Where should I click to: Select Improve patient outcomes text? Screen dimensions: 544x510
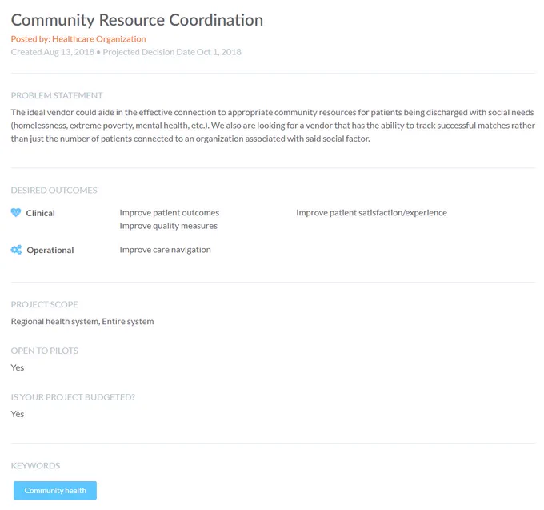(170, 212)
